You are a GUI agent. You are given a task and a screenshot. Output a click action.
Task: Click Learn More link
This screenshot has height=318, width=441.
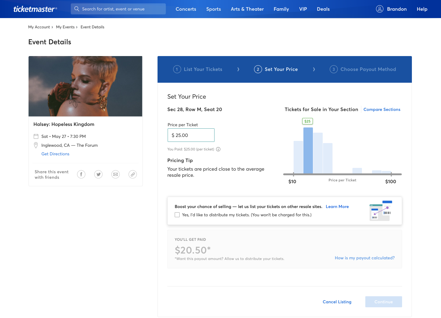pos(337,206)
